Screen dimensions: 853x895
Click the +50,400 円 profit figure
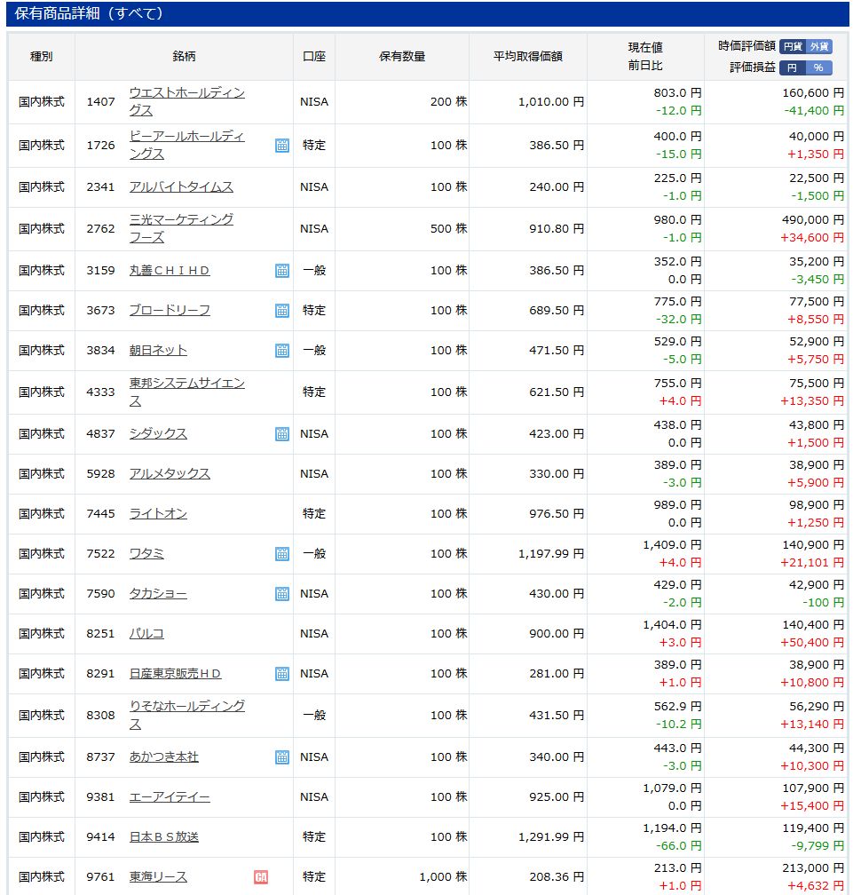(812, 643)
